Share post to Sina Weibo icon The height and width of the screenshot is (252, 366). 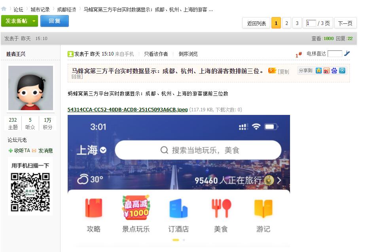pos(326,71)
